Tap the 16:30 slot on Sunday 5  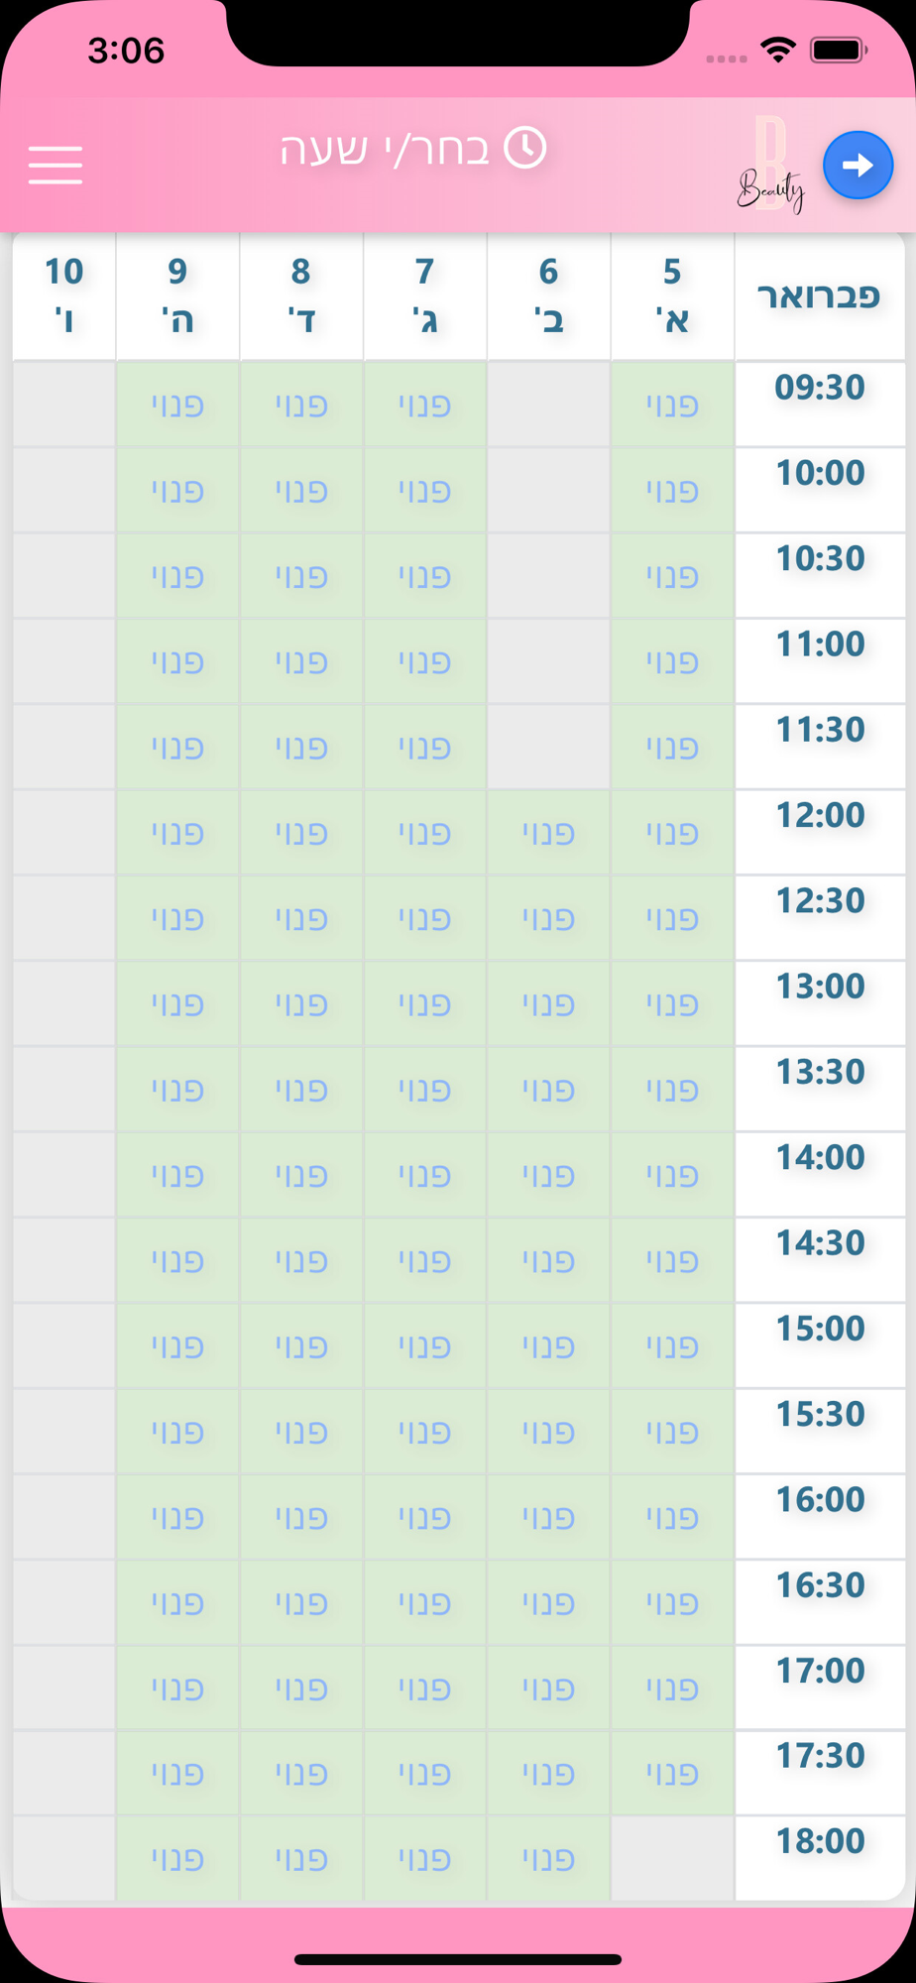click(x=672, y=1602)
